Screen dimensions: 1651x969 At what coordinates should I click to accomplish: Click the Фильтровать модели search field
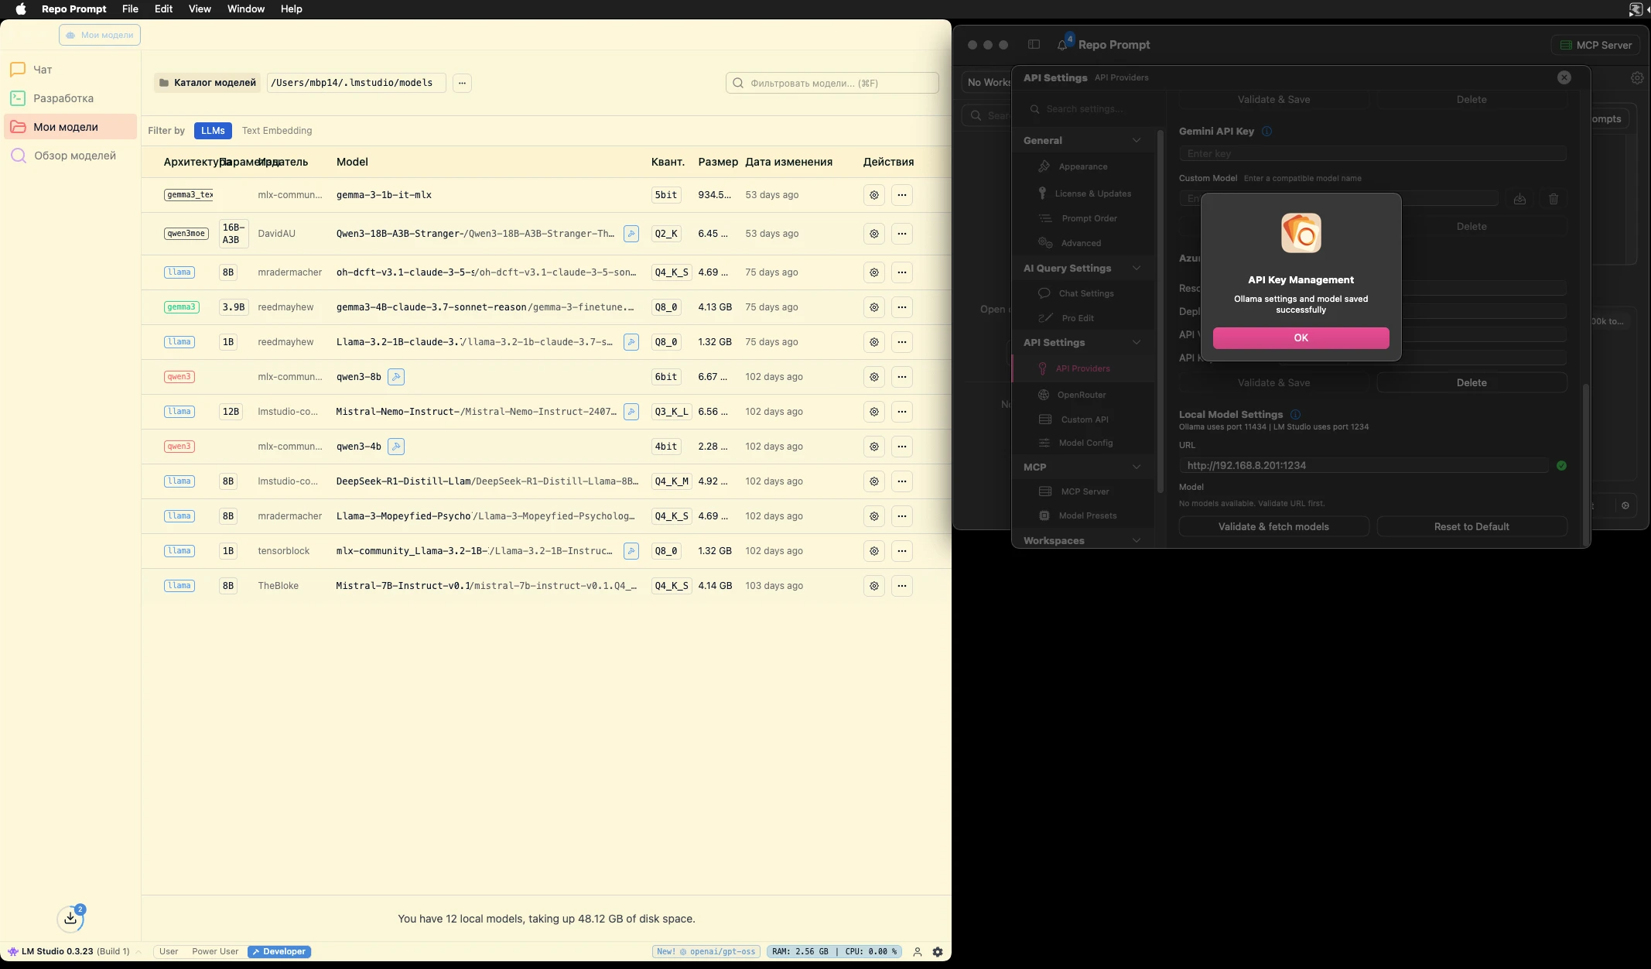point(832,83)
